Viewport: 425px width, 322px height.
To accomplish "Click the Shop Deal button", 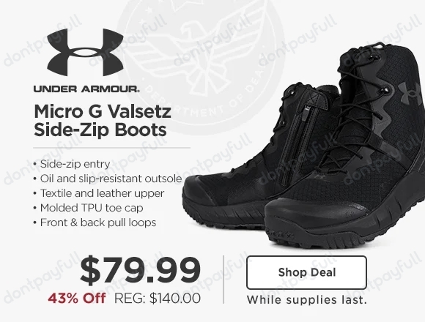I will (x=306, y=272).
